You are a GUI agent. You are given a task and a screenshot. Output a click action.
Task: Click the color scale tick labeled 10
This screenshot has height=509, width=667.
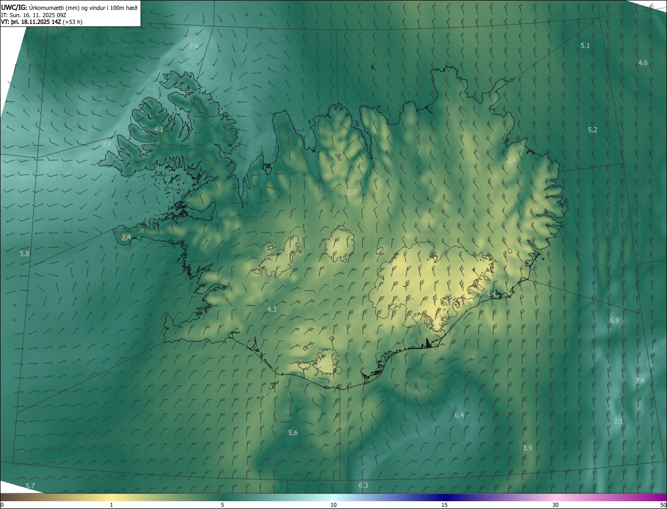(333, 505)
